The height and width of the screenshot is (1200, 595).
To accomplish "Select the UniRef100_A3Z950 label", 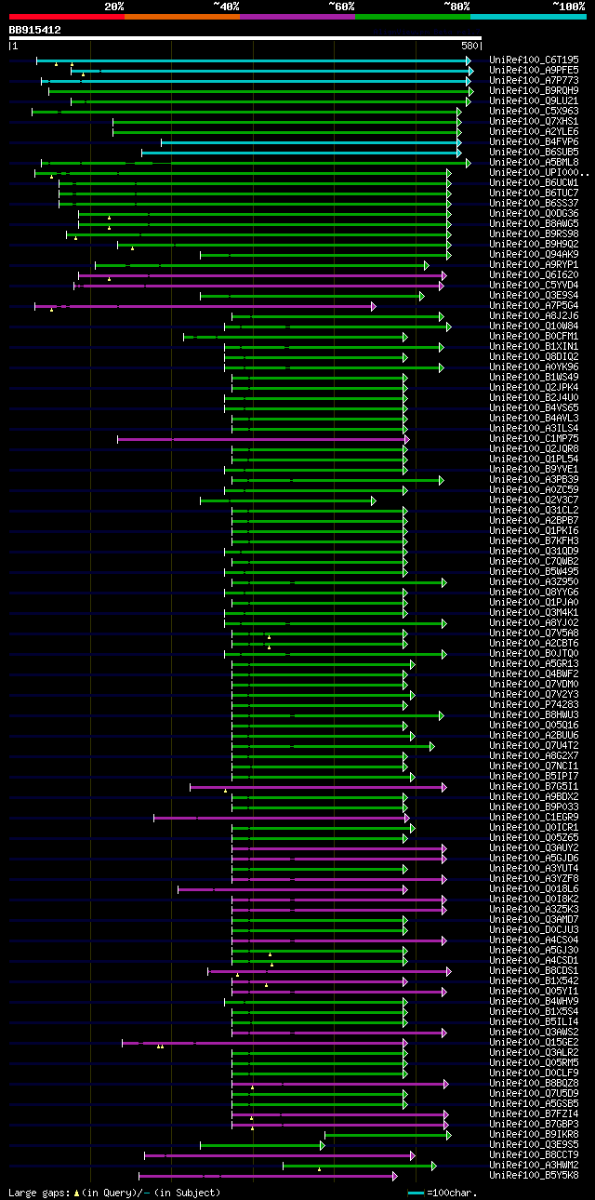I will (x=534, y=581).
